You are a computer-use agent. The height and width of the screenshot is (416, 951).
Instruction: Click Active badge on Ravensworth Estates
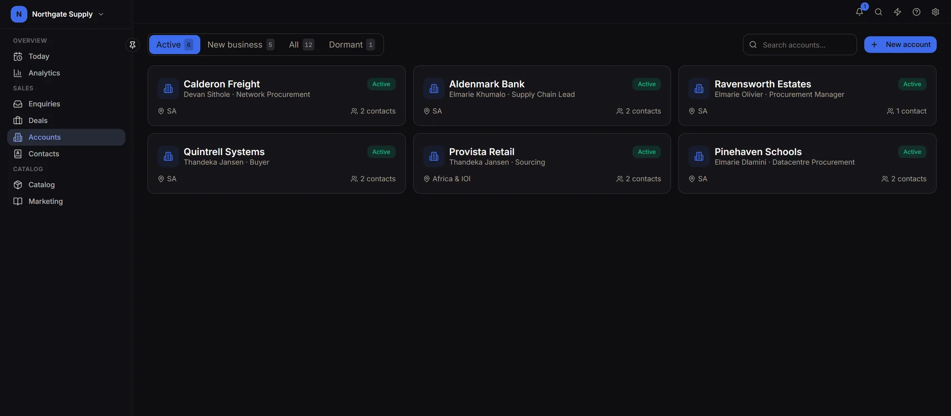click(912, 84)
